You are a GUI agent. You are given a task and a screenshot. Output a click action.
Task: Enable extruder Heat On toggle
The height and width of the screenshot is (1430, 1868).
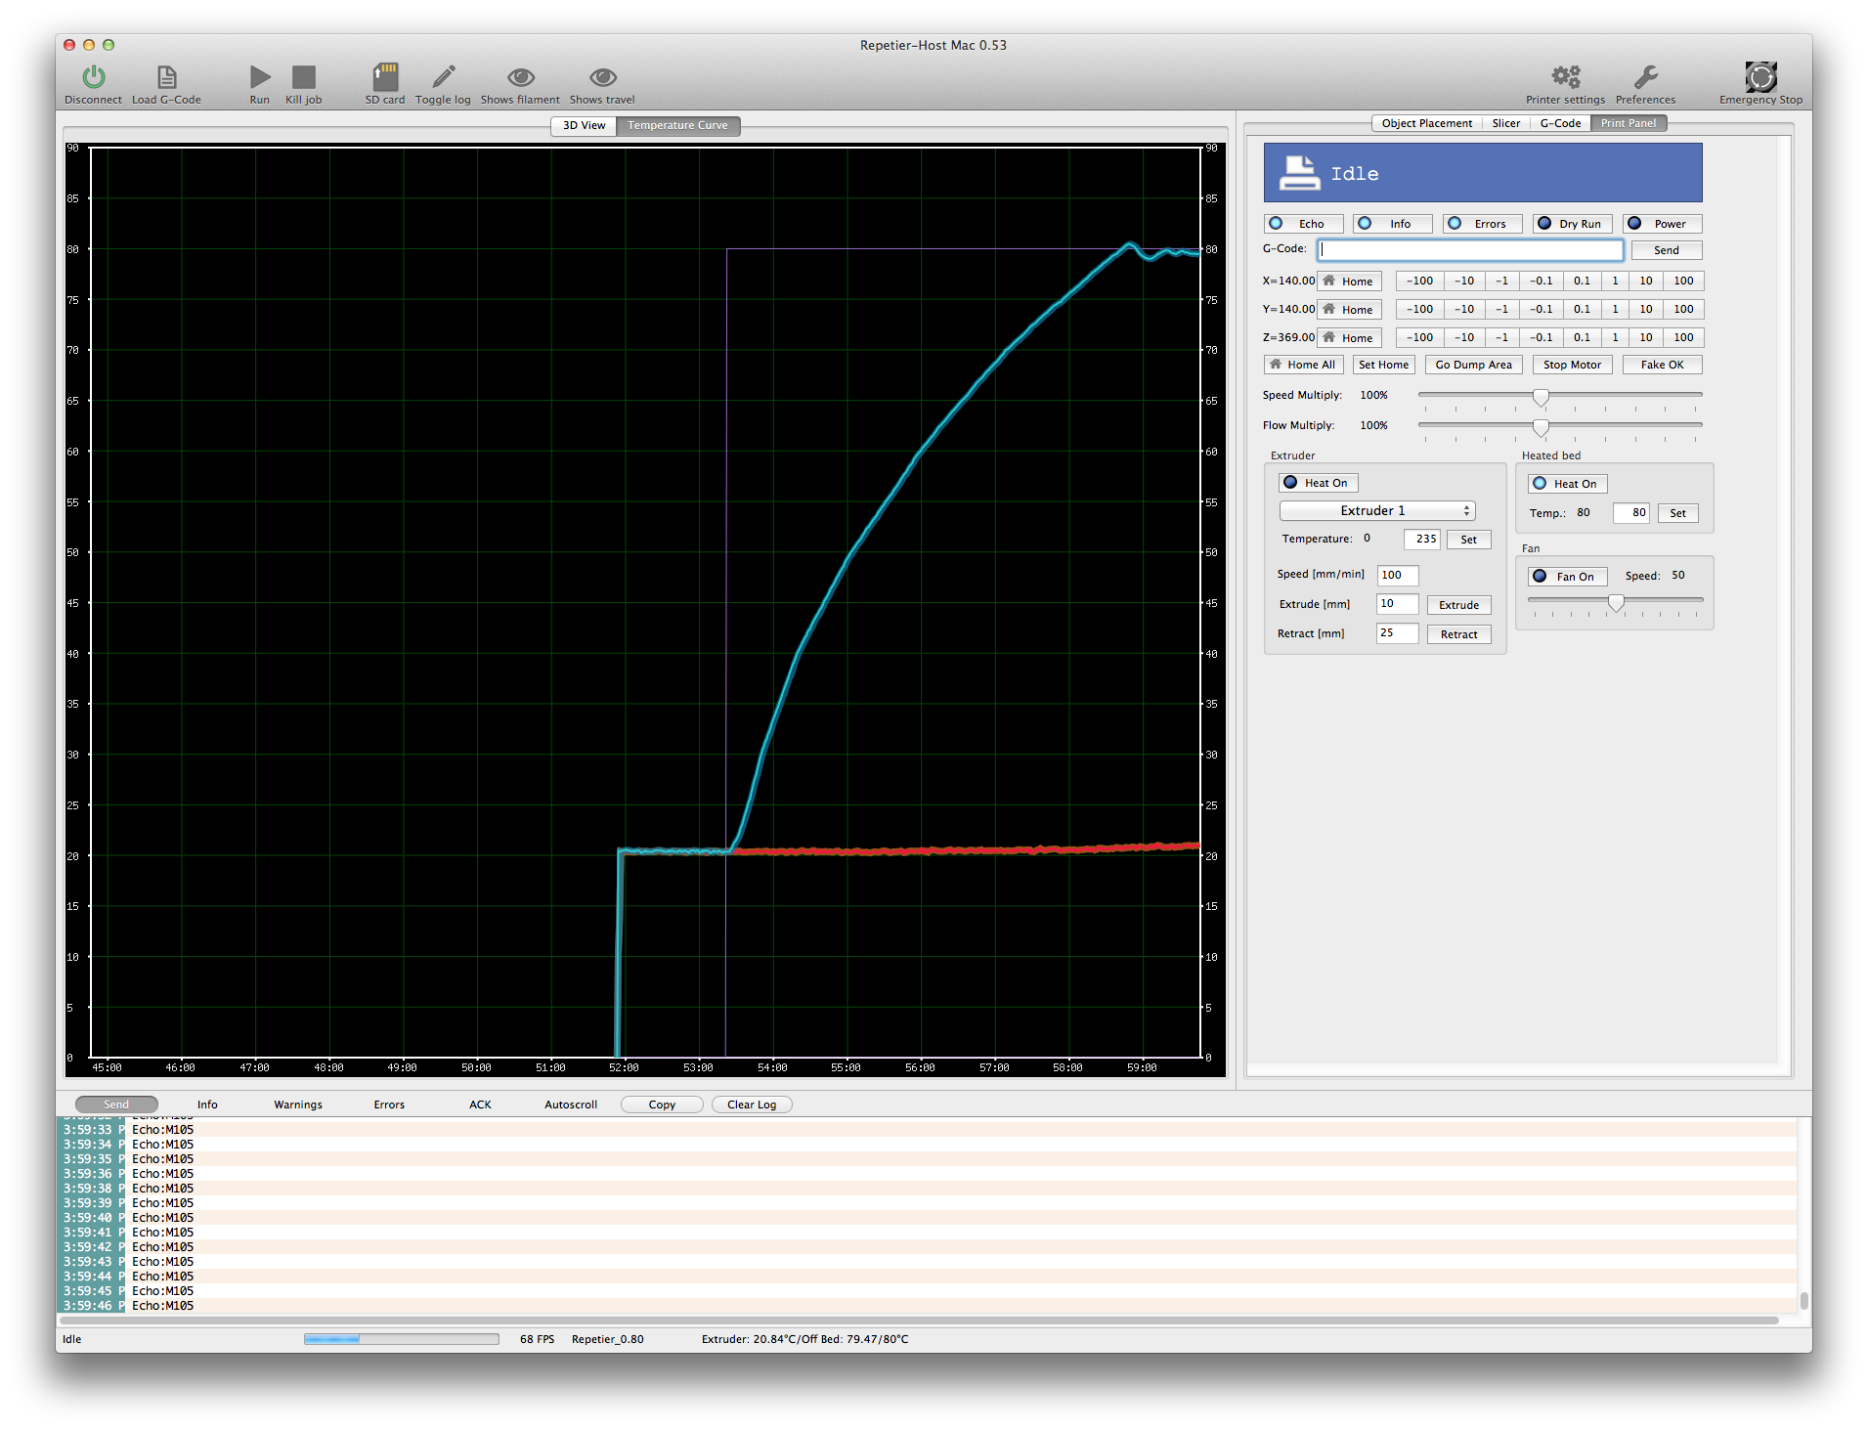pos(1318,483)
